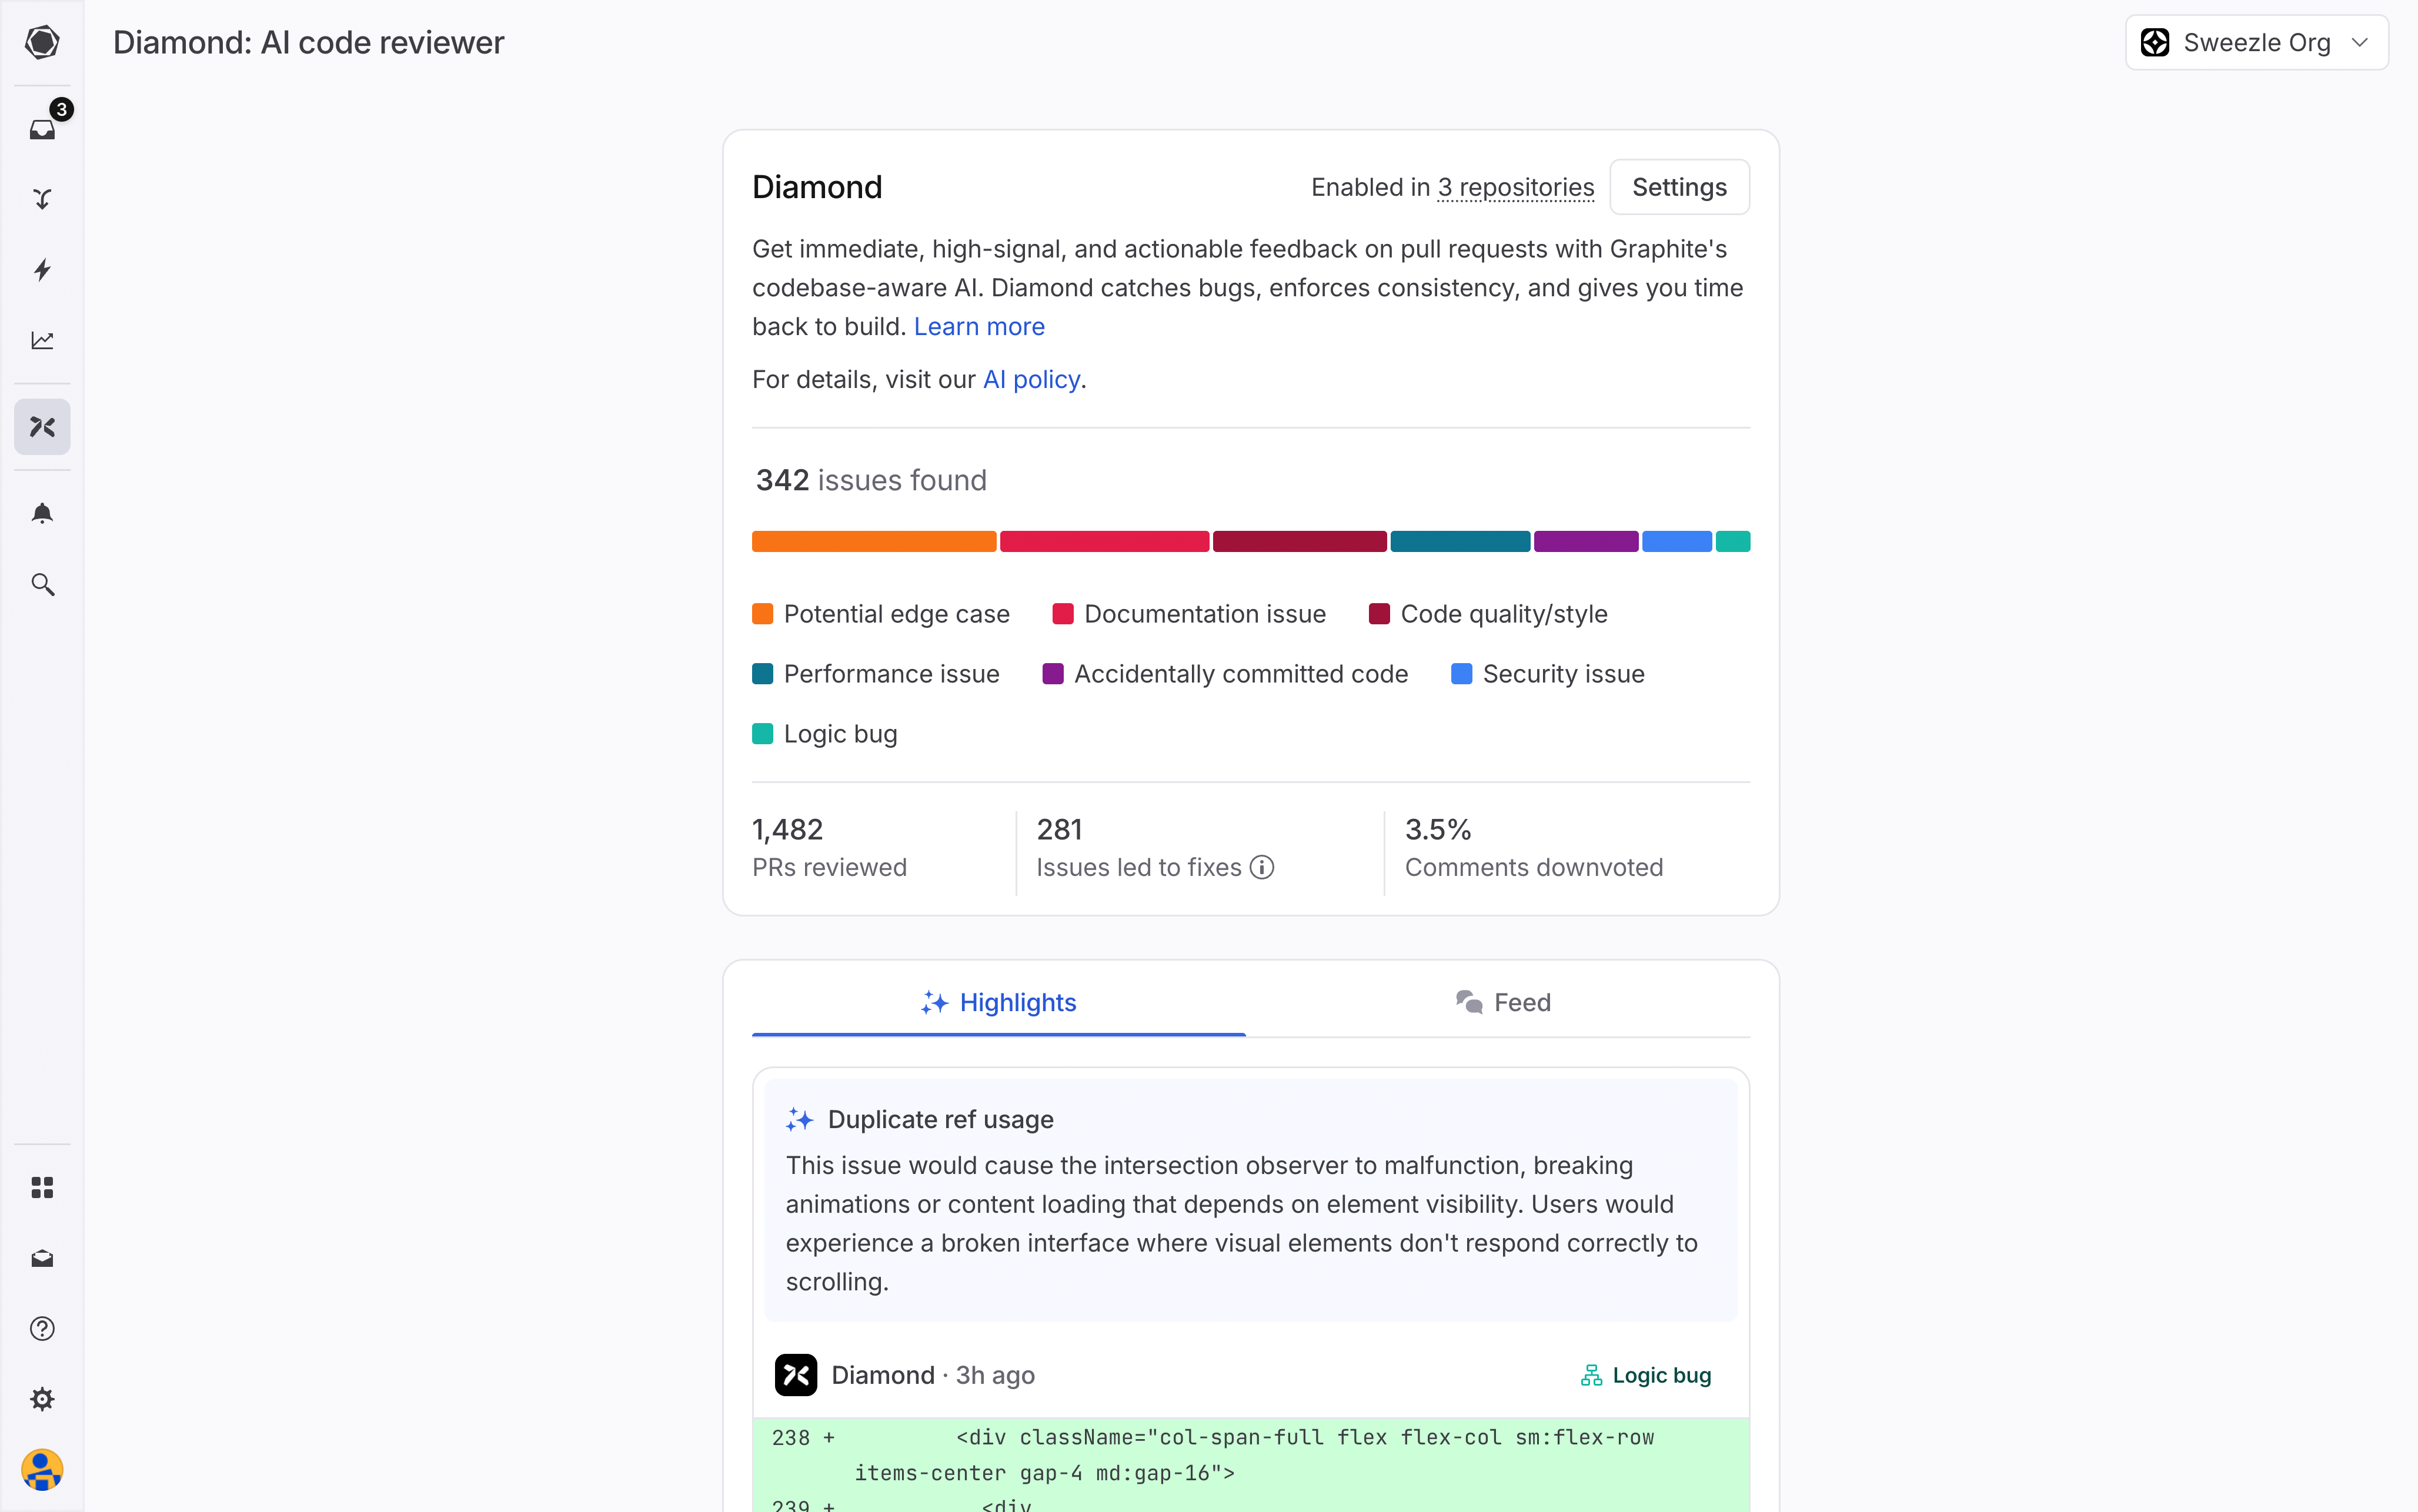2418x1512 pixels.
Task: Open the notifications bell icon
Action: click(x=42, y=513)
